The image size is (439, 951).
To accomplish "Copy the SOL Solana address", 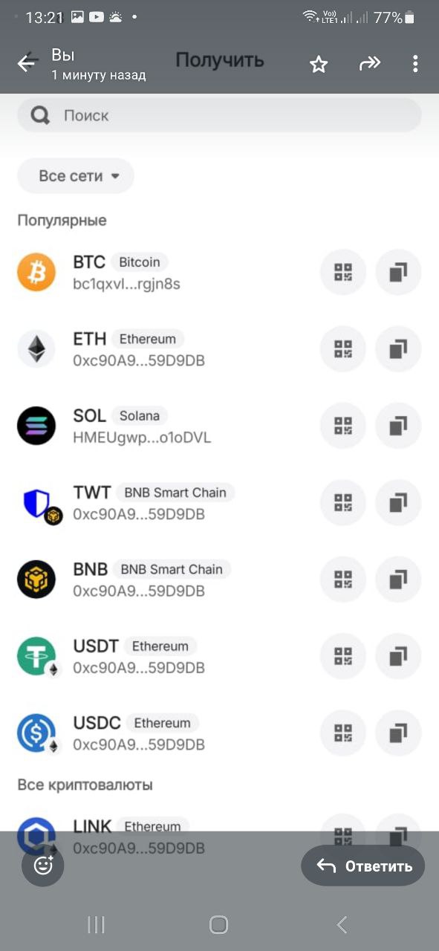I will (x=398, y=426).
